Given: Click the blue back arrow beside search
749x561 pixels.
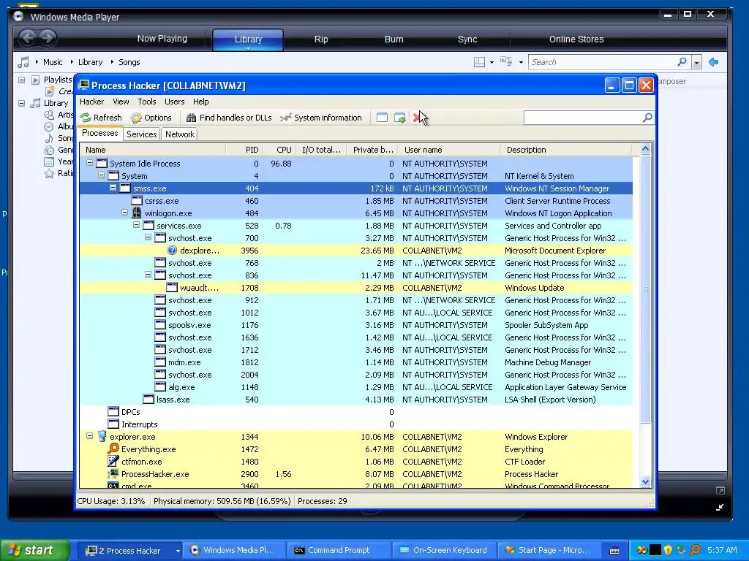Looking at the screenshot, I should tap(714, 62).
